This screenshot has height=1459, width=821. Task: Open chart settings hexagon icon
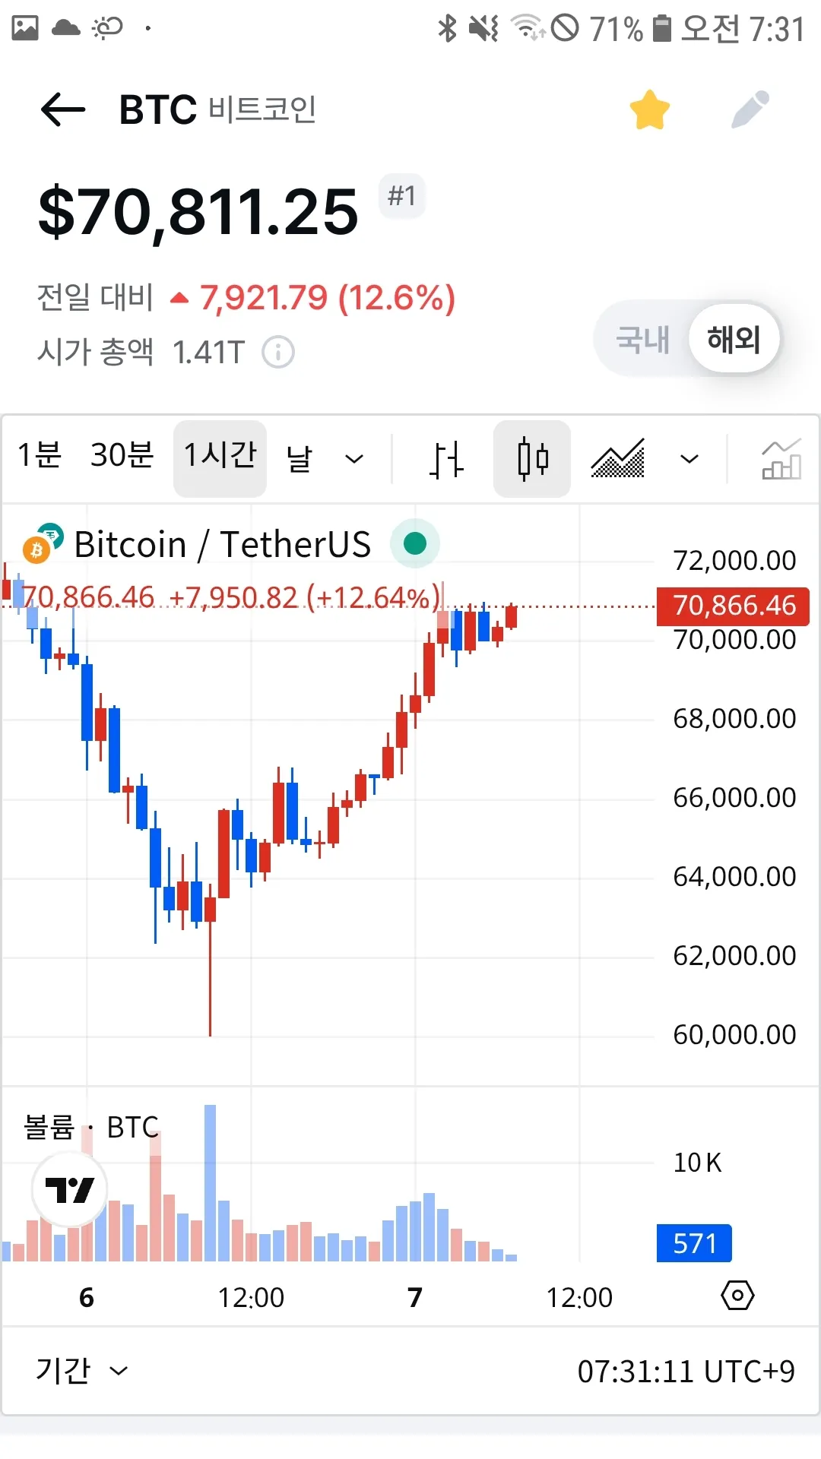click(x=737, y=1296)
